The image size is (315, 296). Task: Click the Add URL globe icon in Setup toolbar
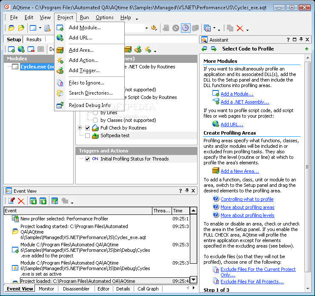[x=21, y=49]
